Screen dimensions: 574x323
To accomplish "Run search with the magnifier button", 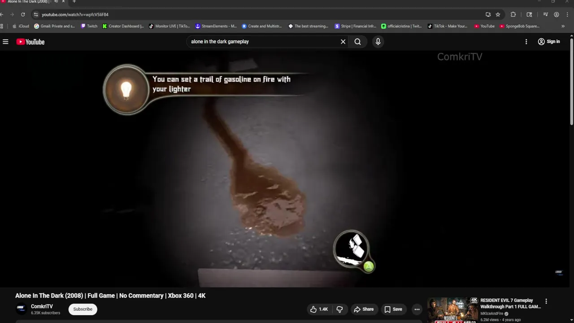I will pos(357,42).
